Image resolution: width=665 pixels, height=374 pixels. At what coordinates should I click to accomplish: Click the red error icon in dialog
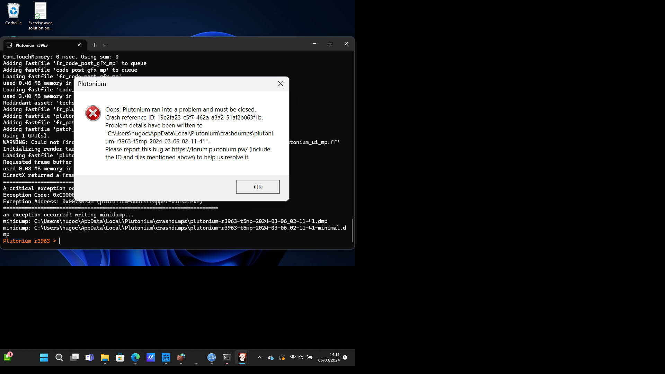(x=93, y=113)
